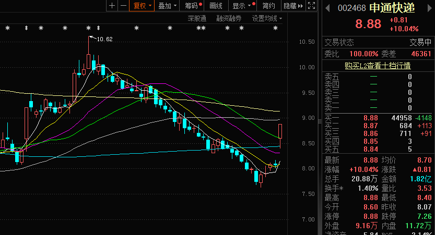Viewport: 435px width, 235px height.
Task: Click the 买五 bid price 8.84
Action: pos(371,149)
